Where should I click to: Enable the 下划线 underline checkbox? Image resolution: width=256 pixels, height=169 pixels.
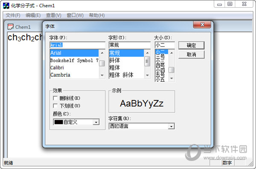point(55,106)
